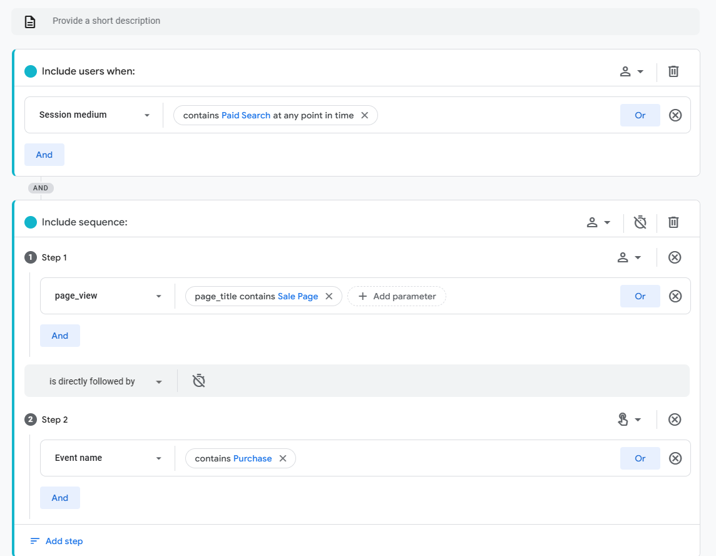Remove the Session medium condition row
716x556 pixels.
675,115
